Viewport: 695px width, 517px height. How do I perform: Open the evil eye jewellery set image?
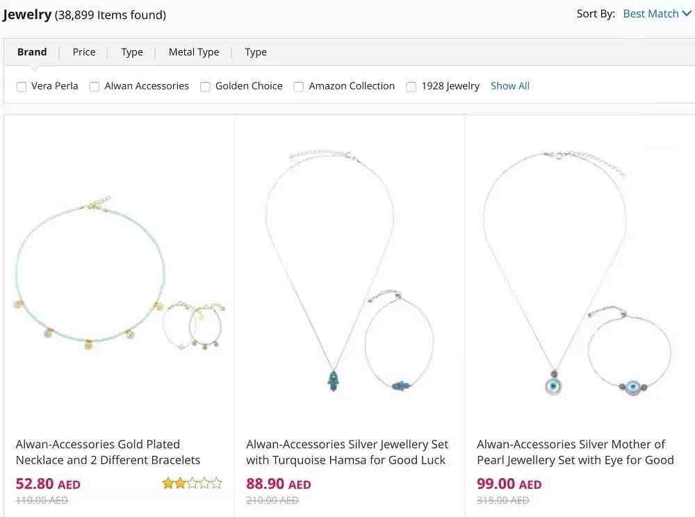pos(580,274)
